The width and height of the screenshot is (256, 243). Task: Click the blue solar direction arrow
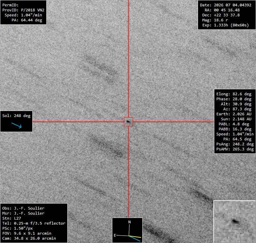[16, 125]
